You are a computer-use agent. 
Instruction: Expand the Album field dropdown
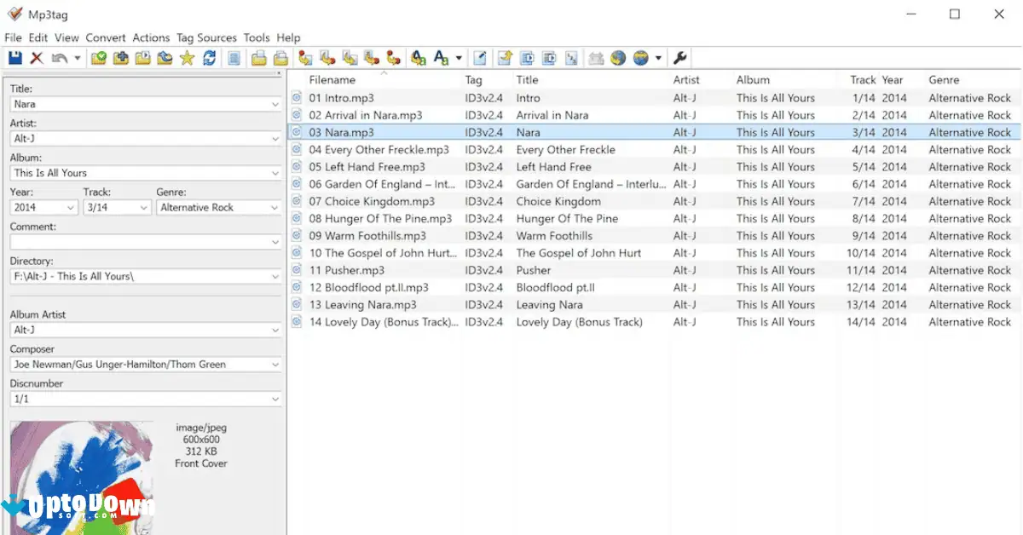pyautogui.click(x=277, y=172)
